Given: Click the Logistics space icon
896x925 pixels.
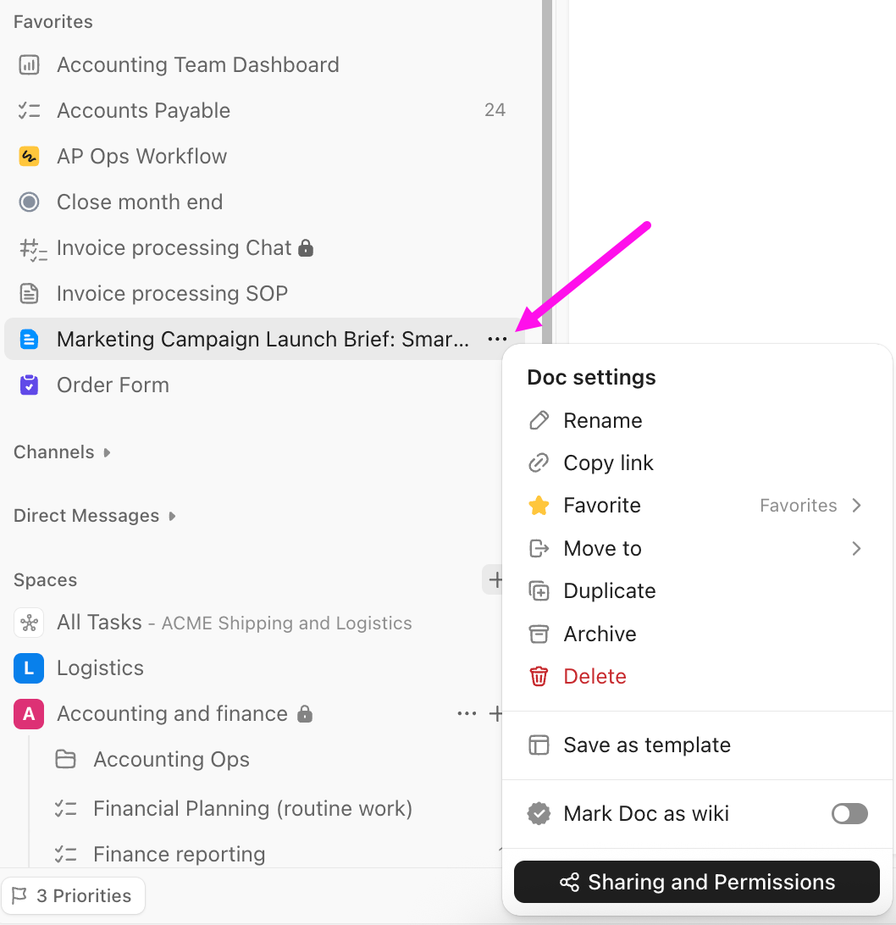Looking at the screenshot, I should pyautogui.click(x=28, y=667).
